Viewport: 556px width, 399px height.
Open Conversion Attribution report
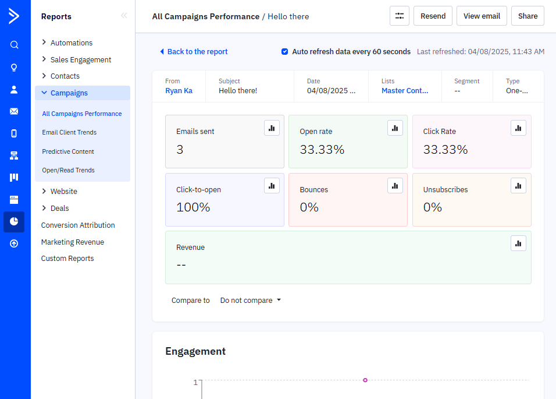(78, 225)
